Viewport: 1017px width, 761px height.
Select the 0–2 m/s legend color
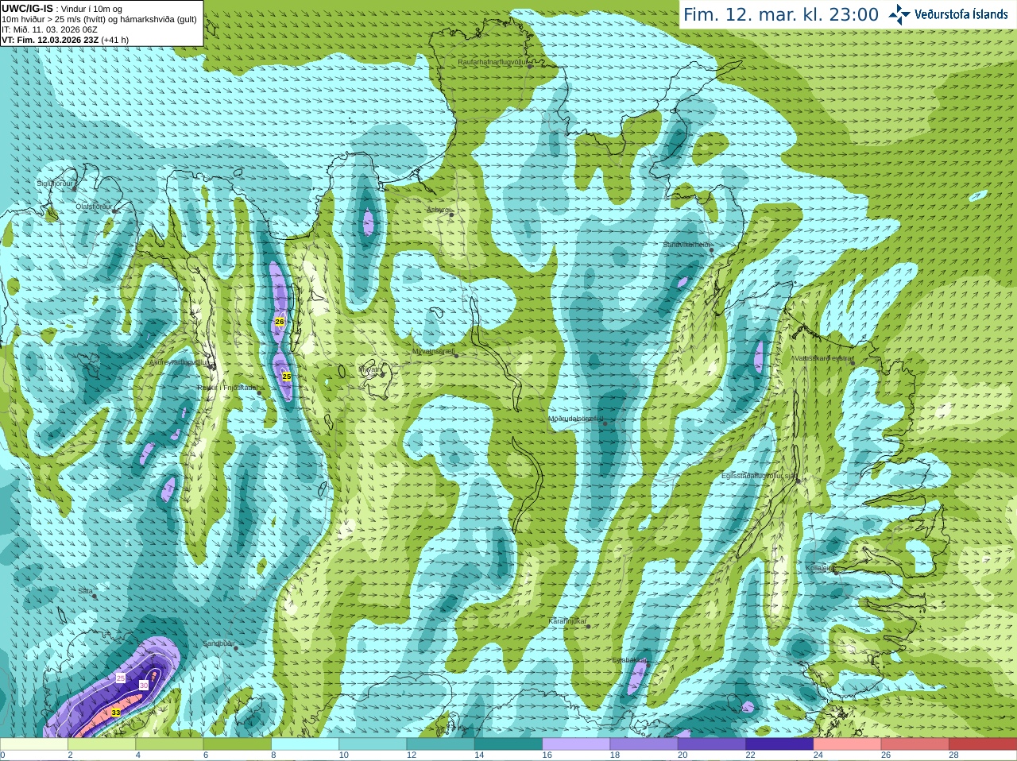click(x=34, y=744)
